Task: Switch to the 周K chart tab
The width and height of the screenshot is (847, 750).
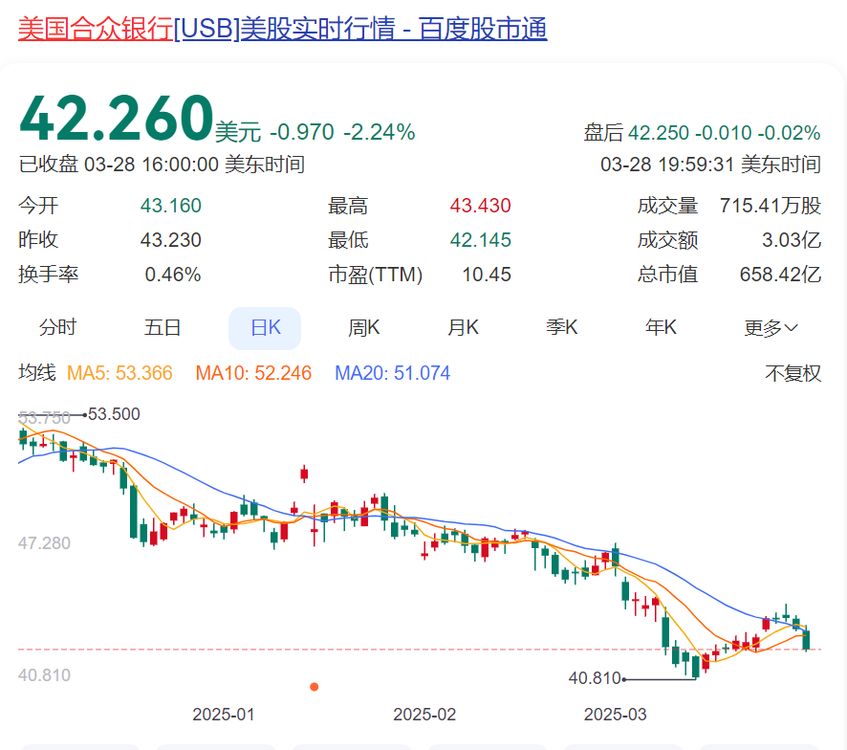Action: tap(363, 328)
